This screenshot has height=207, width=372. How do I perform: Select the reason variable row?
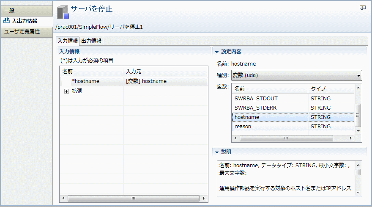pos(293,127)
